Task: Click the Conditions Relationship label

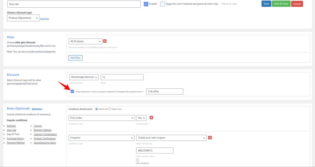Action: (80, 109)
